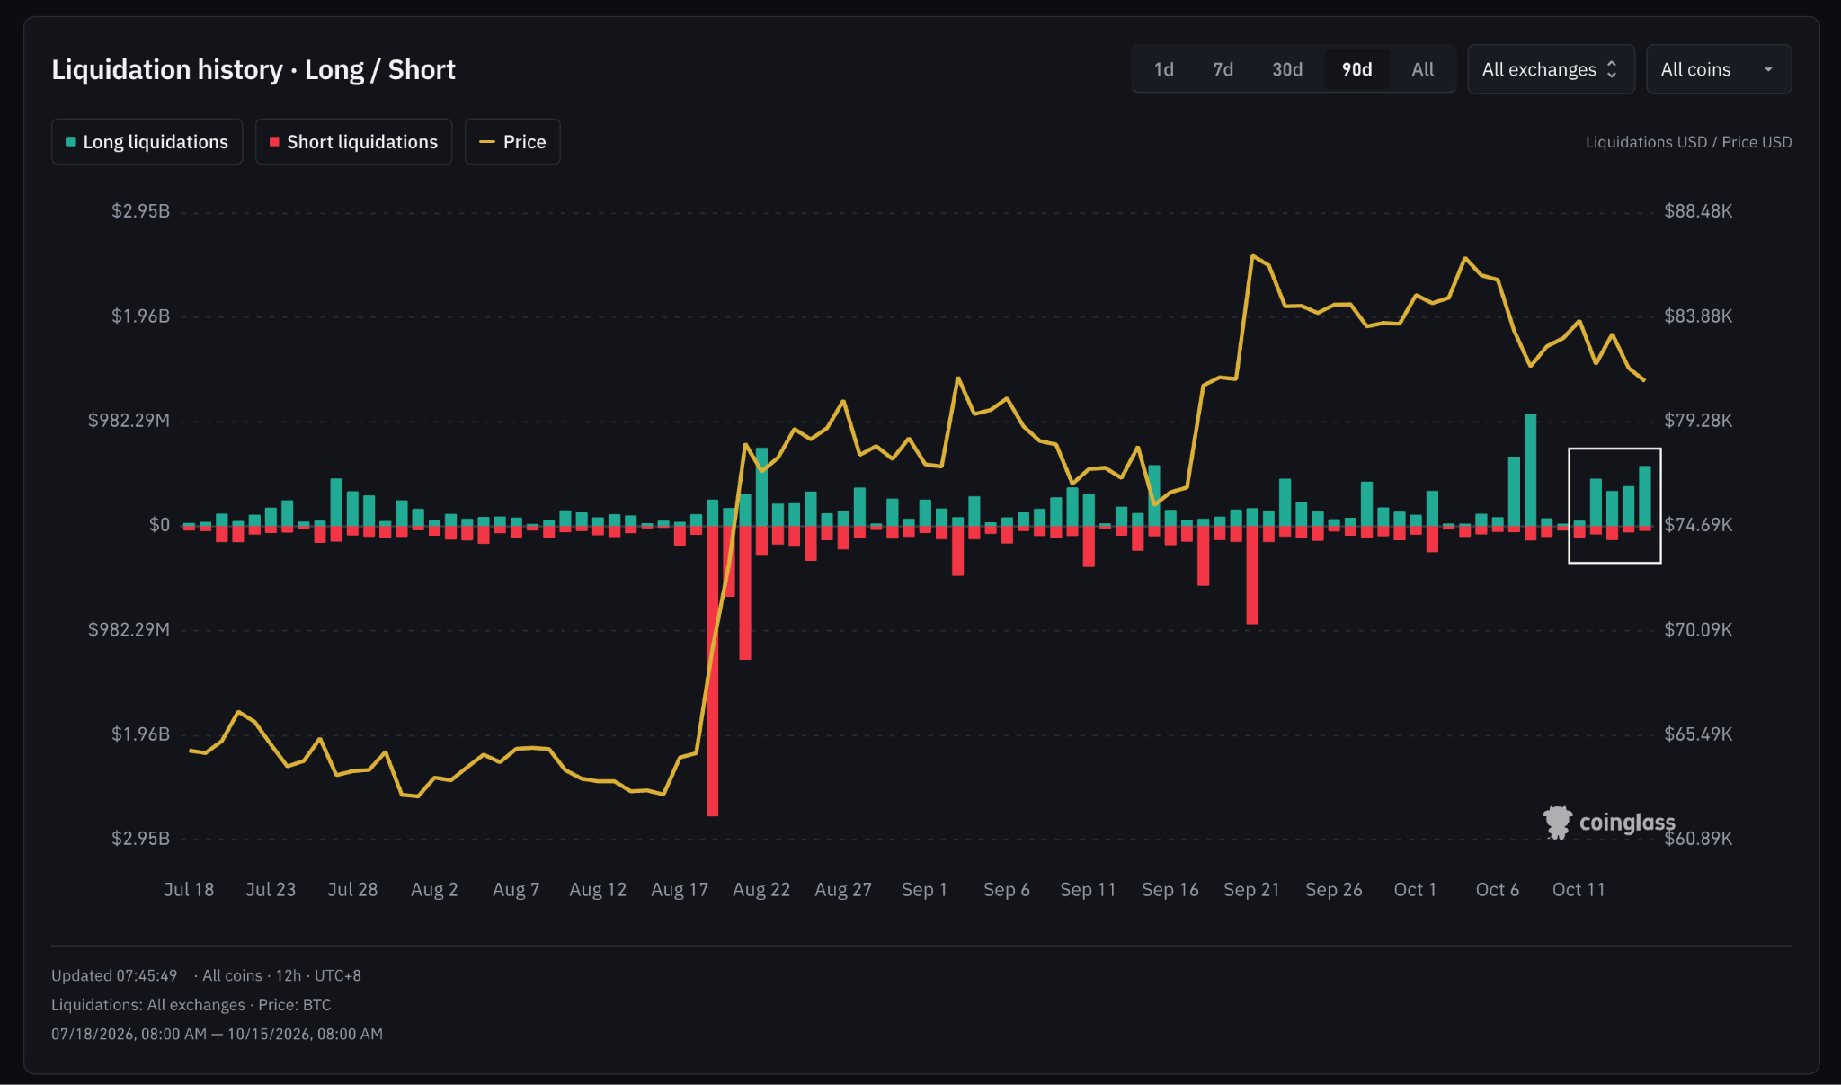Click the All exchanges up-down chevron
This screenshot has width=1841, height=1085.
(x=1612, y=69)
